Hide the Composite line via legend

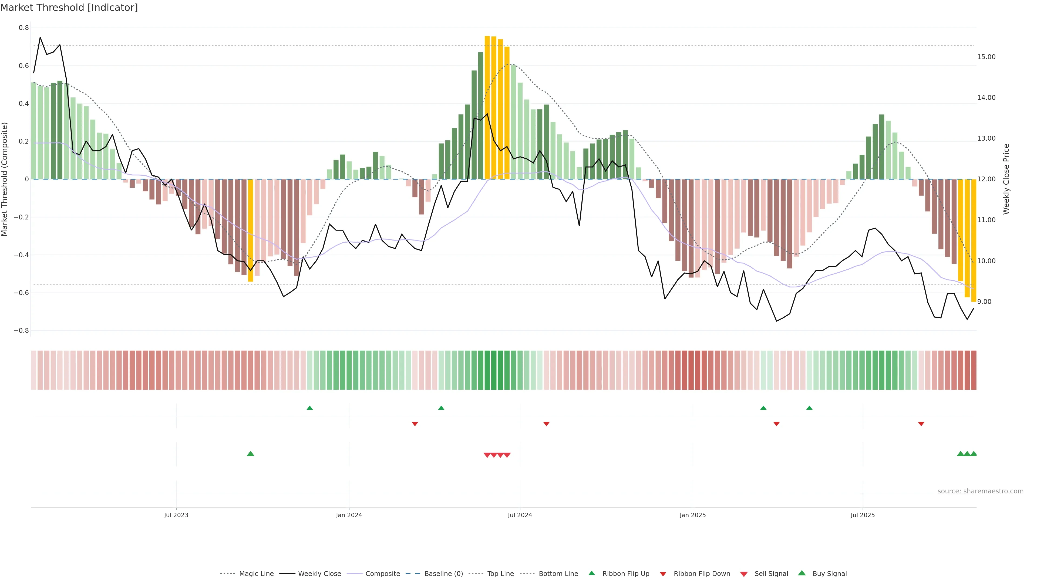click(382, 574)
